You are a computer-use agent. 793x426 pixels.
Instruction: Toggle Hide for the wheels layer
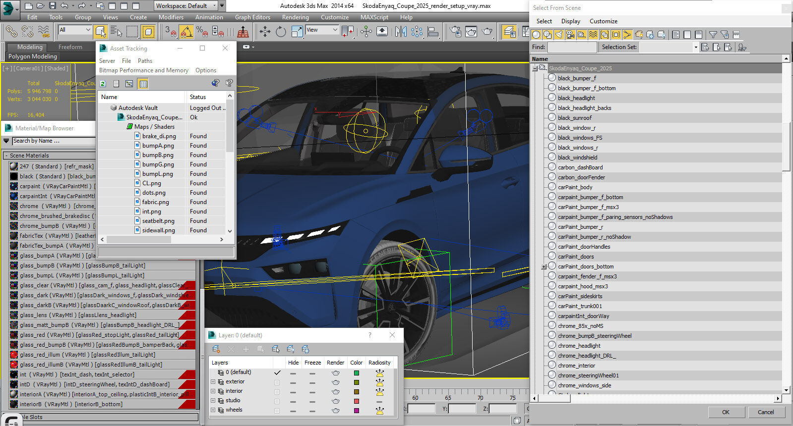(x=293, y=410)
